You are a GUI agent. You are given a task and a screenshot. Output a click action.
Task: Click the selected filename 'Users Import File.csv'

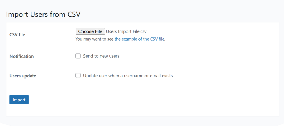pos(126,31)
